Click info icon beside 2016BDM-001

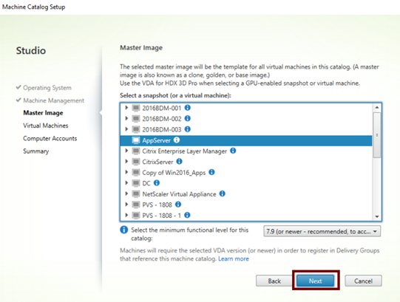(188, 108)
